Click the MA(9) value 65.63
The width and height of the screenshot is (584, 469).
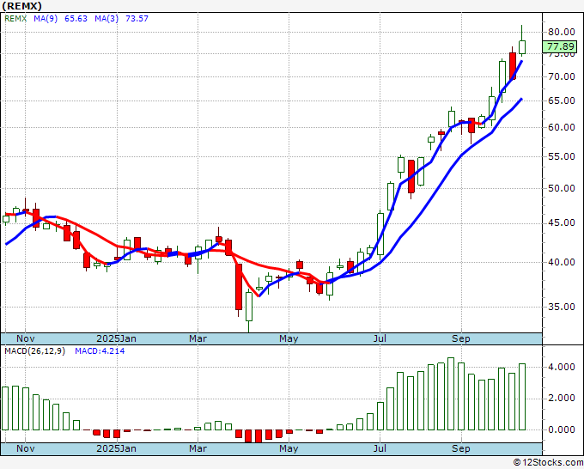[x=76, y=18]
